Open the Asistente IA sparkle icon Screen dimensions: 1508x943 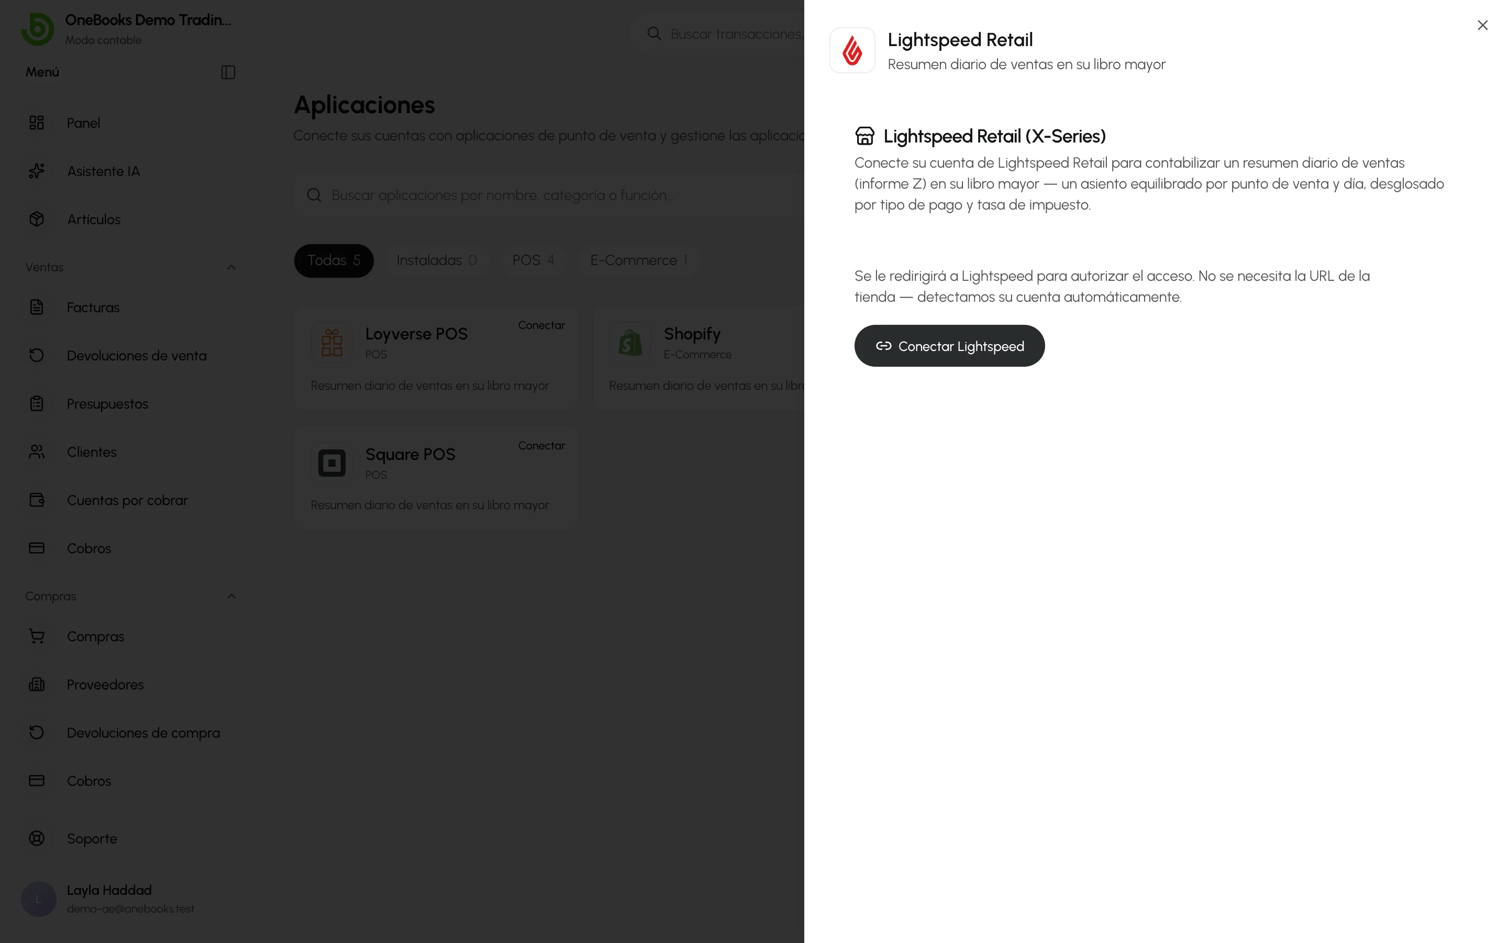click(37, 171)
